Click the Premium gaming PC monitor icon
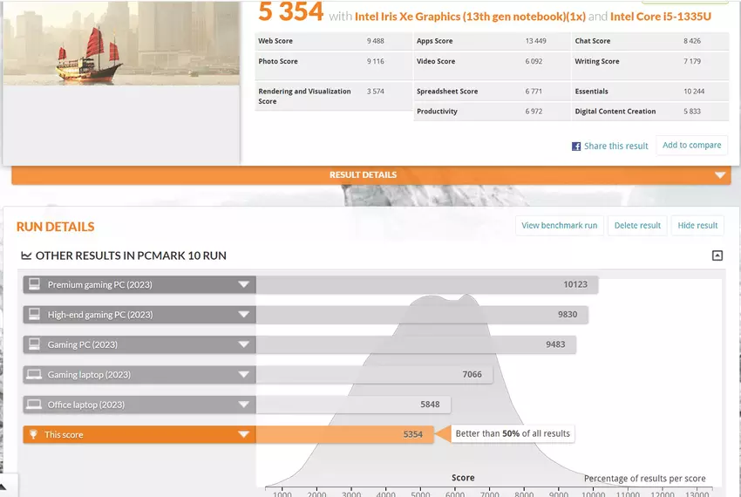 coord(35,284)
